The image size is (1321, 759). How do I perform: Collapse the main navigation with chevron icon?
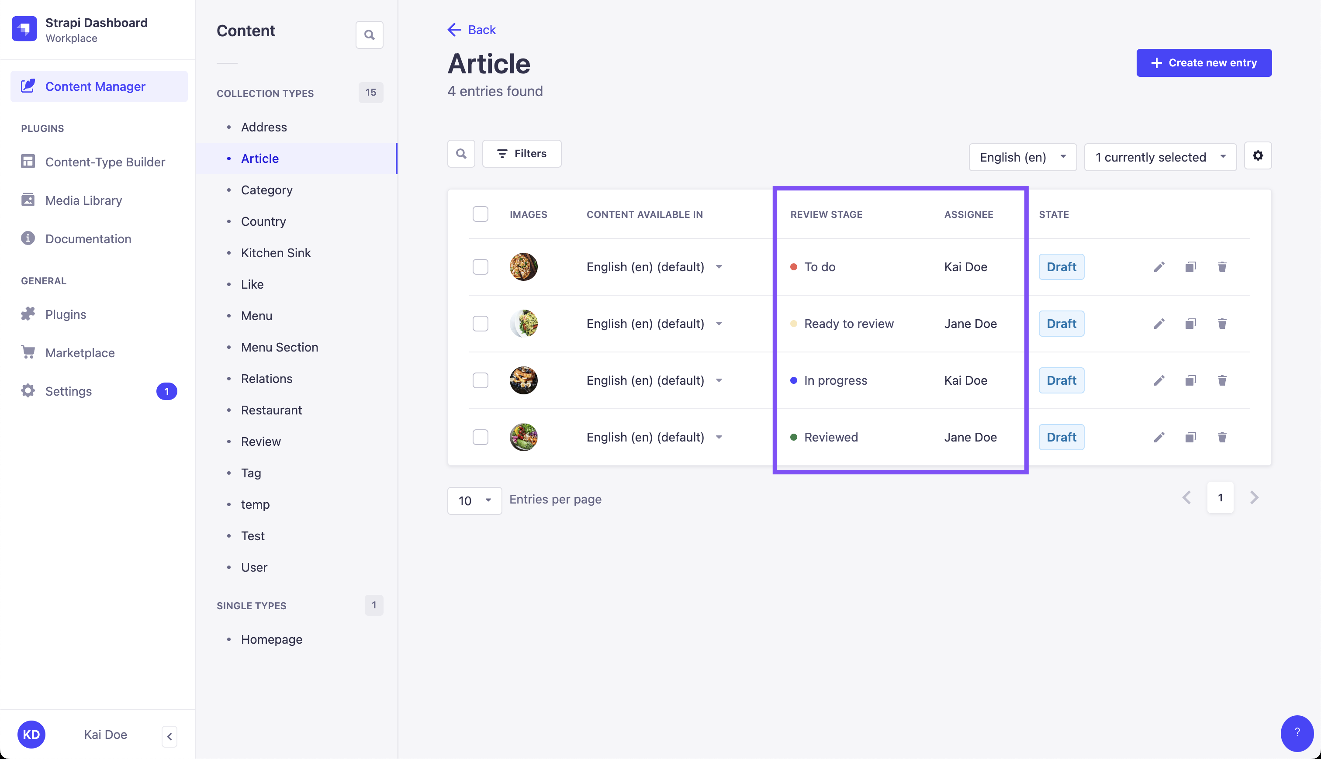tap(169, 736)
